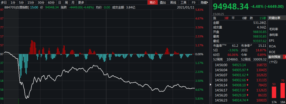The height and width of the screenshot is (104, 286).
Task: Switch to the 周 weekly chart
Action: point(66,2)
